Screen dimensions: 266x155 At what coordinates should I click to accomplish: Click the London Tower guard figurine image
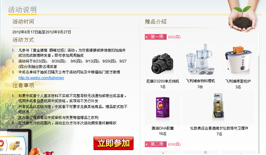218,106
